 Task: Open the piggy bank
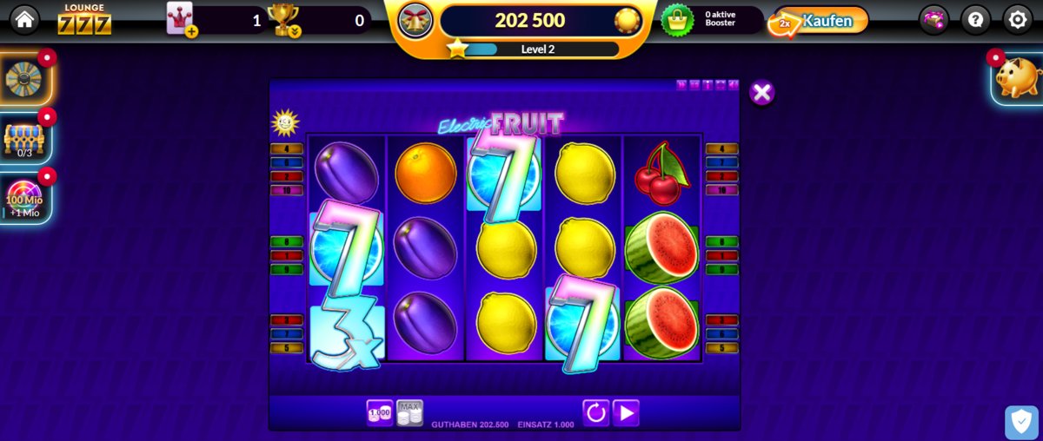[1018, 78]
